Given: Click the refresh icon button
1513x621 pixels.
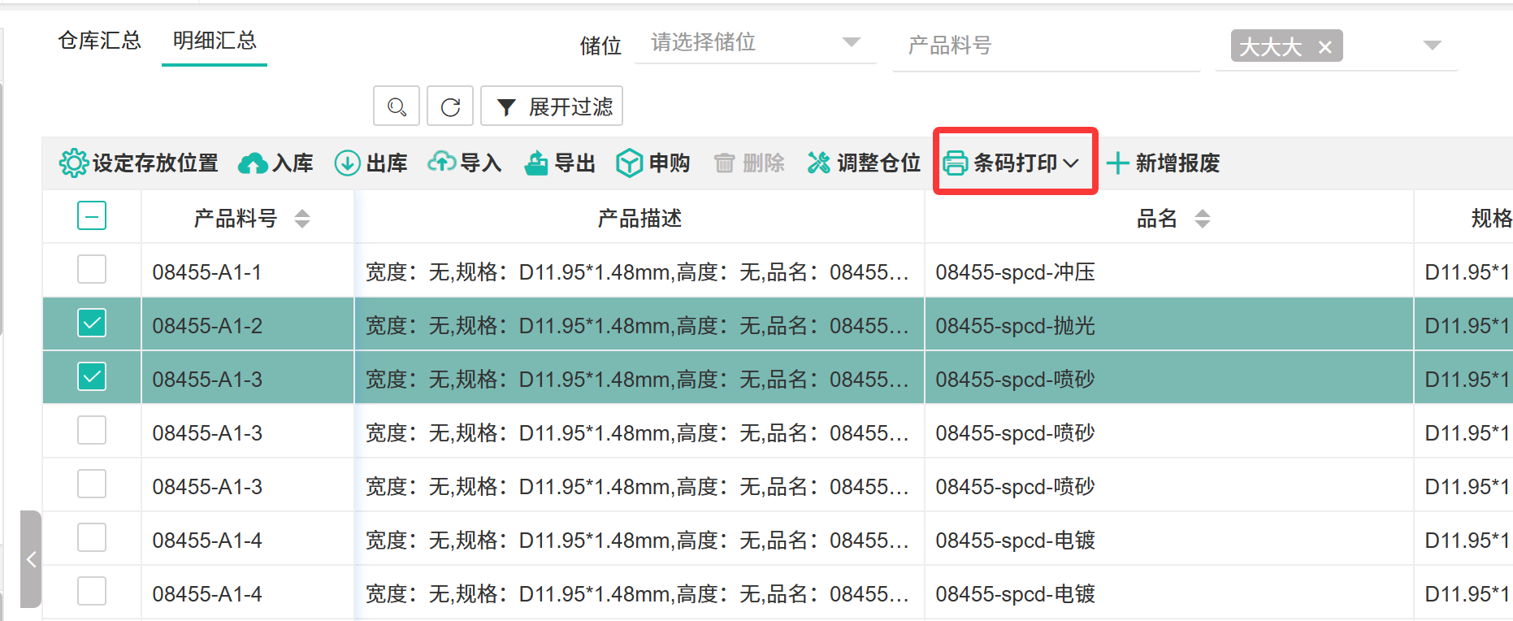Looking at the screenshot, I should pyautogui.click(x=450, y=106).
